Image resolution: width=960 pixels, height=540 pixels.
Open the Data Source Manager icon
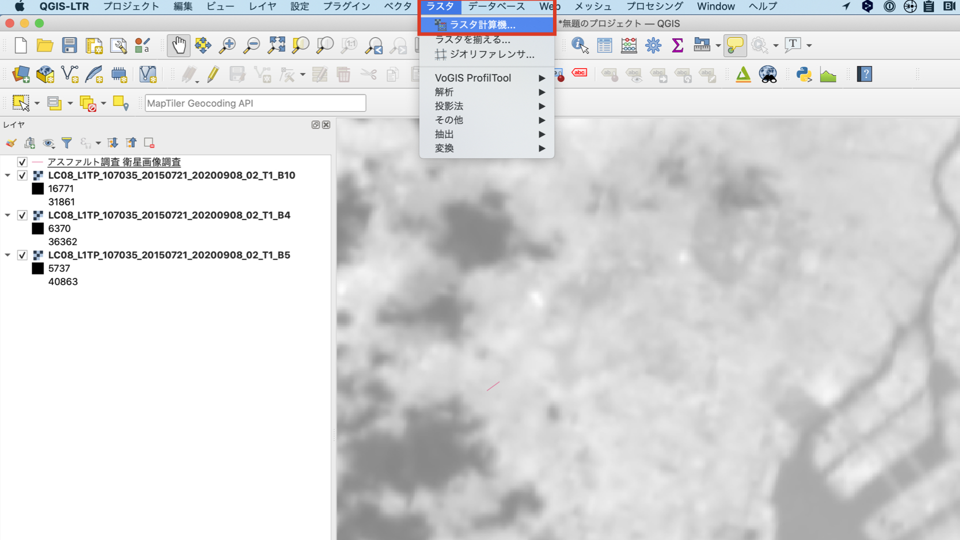(21, 74)
